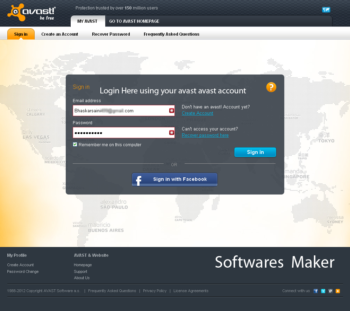
Task: Click the orange question mark help icon
Action: pyautogui.click(x=271, y=87)
